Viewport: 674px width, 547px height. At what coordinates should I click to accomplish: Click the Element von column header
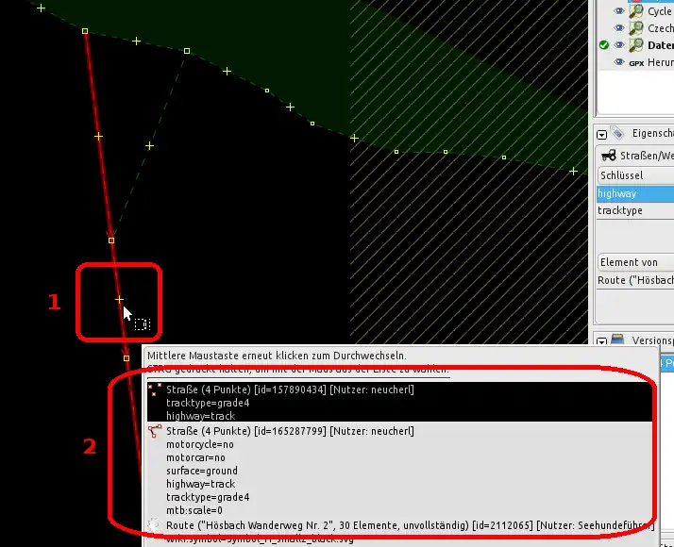[x=634, y=262]
